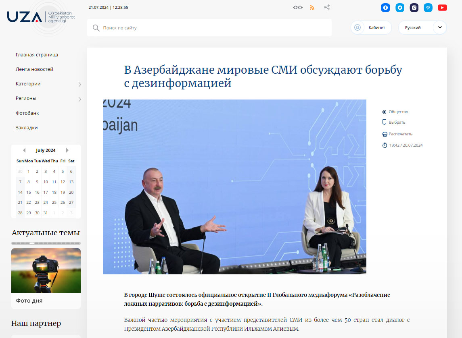Expand the Регионы submenu

(79, 99)
